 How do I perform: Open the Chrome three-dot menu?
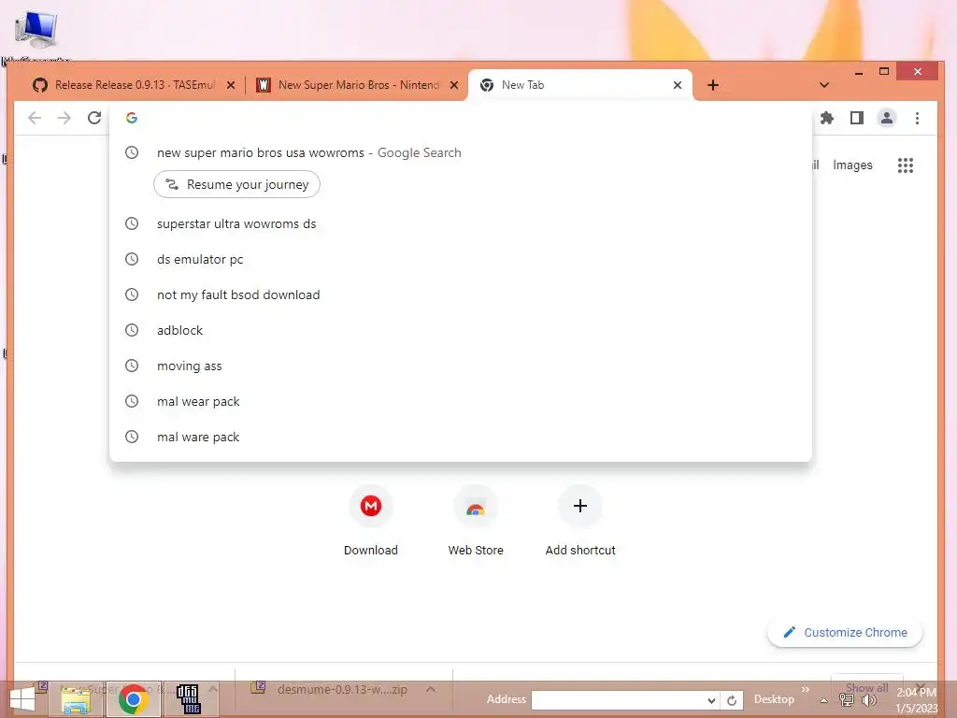917,118
